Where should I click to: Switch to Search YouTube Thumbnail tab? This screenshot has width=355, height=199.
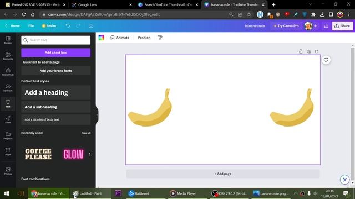tap(168, 5)
